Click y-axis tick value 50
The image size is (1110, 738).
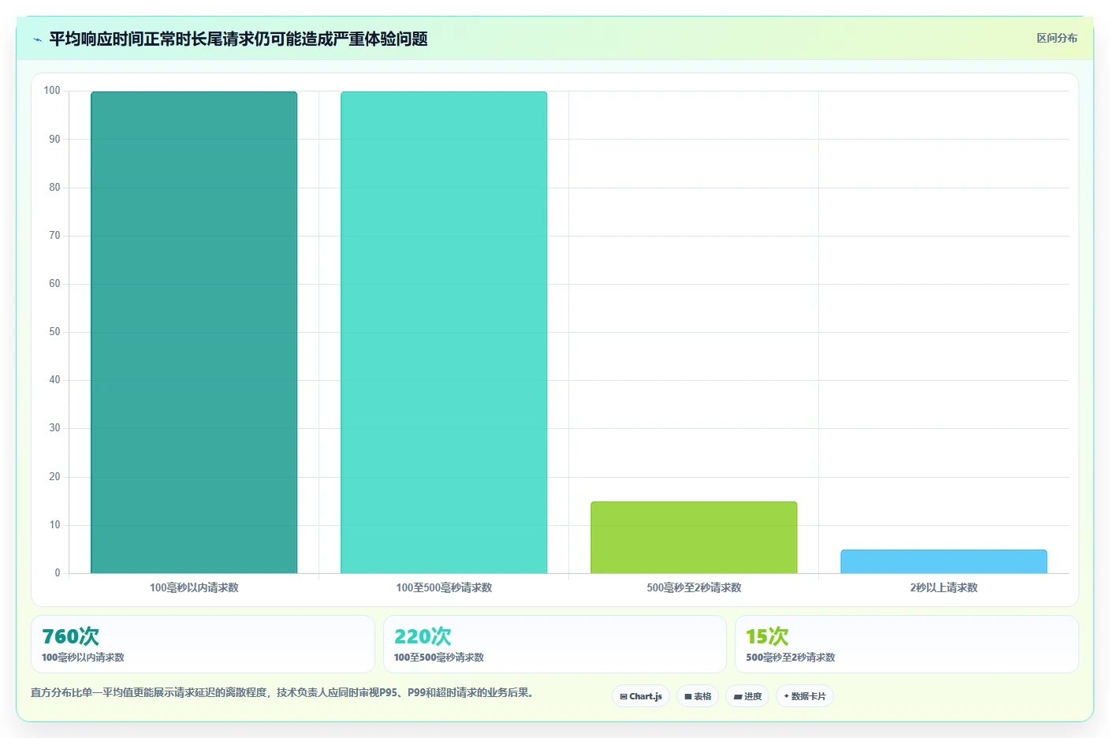(x=54, y=332)
